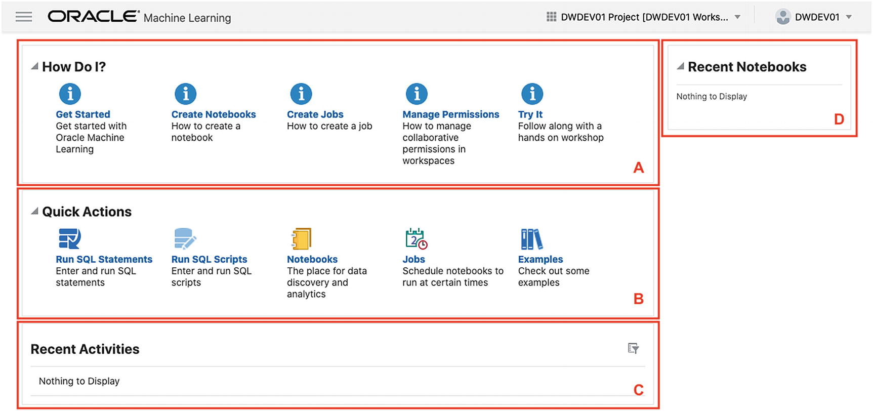Click 'How to manage collaborative permissions in workspaces'
This screenshot has height=411, width=873.
(437, 143)
